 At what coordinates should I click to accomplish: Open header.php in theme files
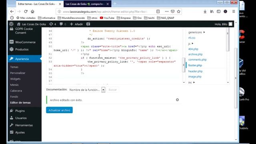[x=195, y=71]
